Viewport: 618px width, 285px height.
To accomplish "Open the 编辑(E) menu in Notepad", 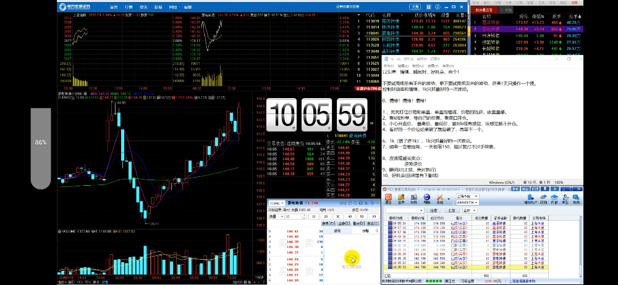I will pos(403,66).
